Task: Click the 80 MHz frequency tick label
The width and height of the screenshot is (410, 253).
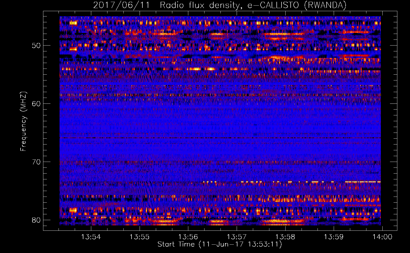Action: (36, 220)
